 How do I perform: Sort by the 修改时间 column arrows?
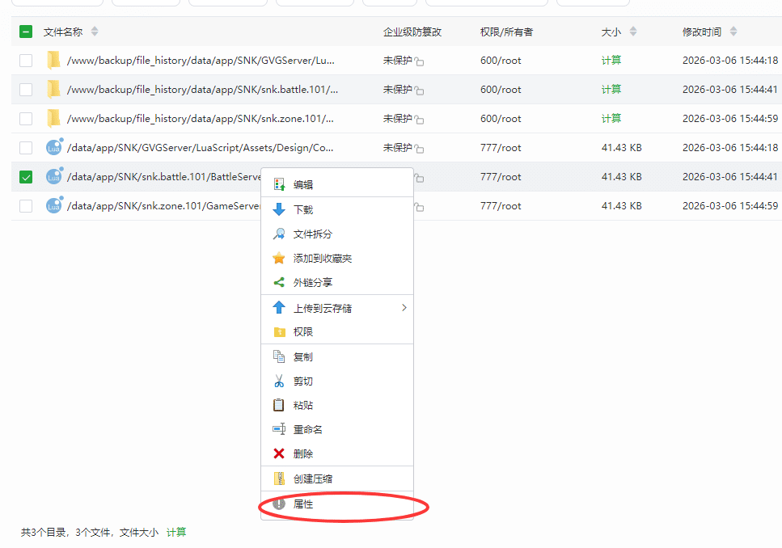(733, 32)
